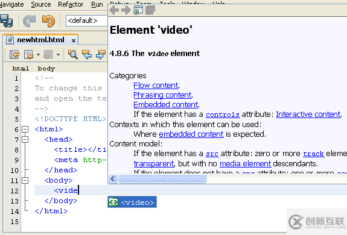Click the greyed-out open source icon in popup
The image size is (347, 235).
pos(150,10)
